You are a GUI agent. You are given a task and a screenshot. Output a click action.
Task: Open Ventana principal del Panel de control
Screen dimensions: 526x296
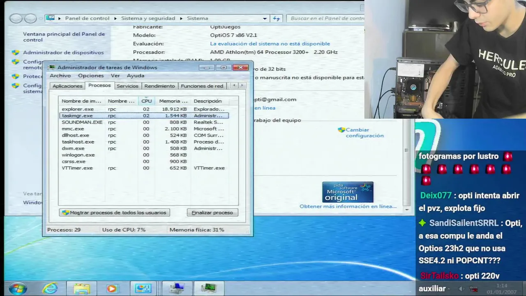(64, 37)
